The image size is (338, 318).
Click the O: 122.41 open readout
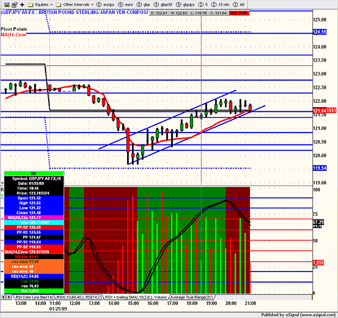click(x=159, y=13)
